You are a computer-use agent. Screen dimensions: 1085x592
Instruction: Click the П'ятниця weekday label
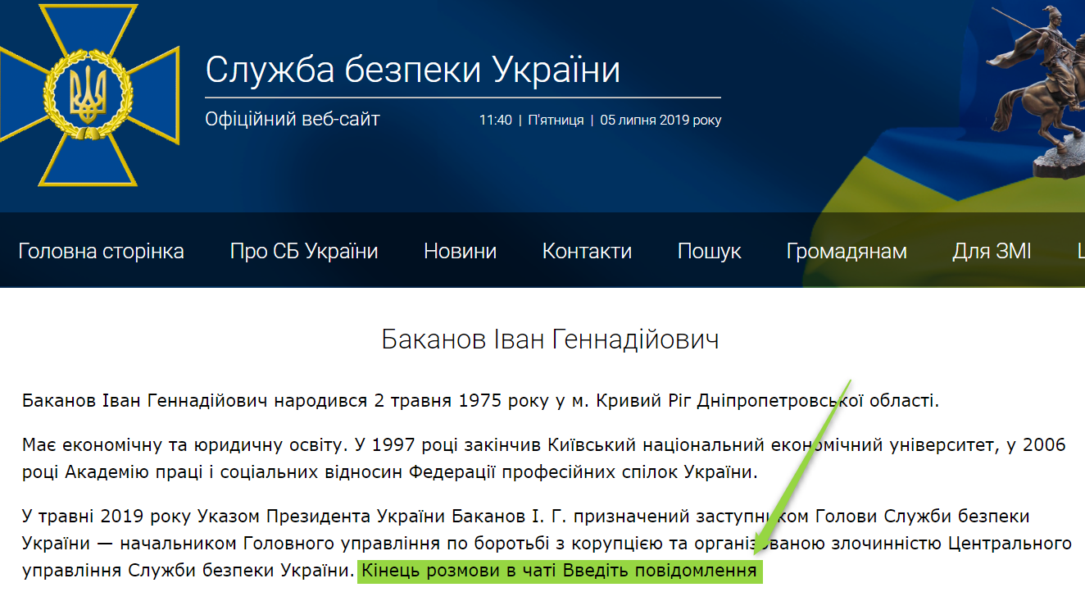coord(556,121)
